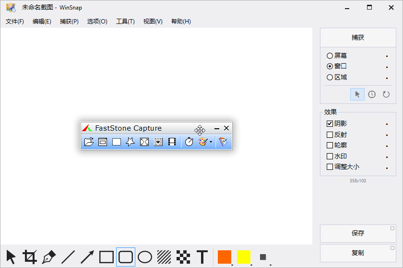This screenshot has height=268, width=403.
Task: Pick the Ellipse shape tool
Action: (x=145, y=257)
